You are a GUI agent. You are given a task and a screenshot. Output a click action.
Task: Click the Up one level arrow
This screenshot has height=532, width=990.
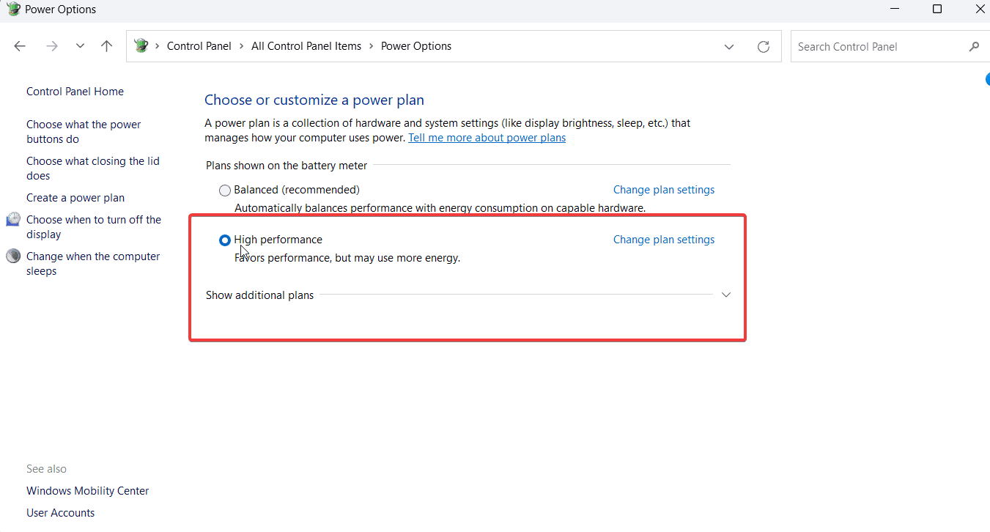point(107,46)
